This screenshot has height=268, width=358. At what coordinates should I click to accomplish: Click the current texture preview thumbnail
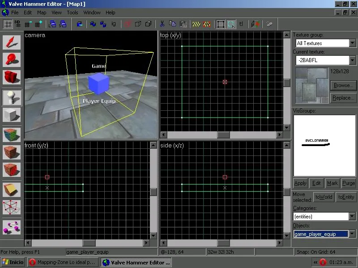click(311, 85)
